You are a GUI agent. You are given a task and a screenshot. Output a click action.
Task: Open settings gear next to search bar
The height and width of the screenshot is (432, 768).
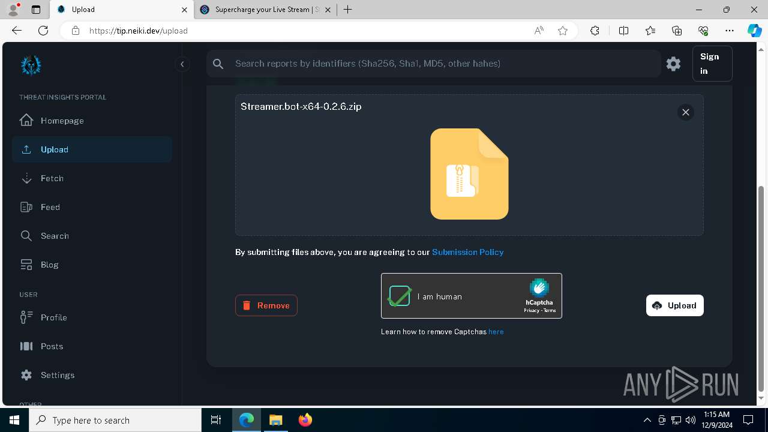[673, 64]
